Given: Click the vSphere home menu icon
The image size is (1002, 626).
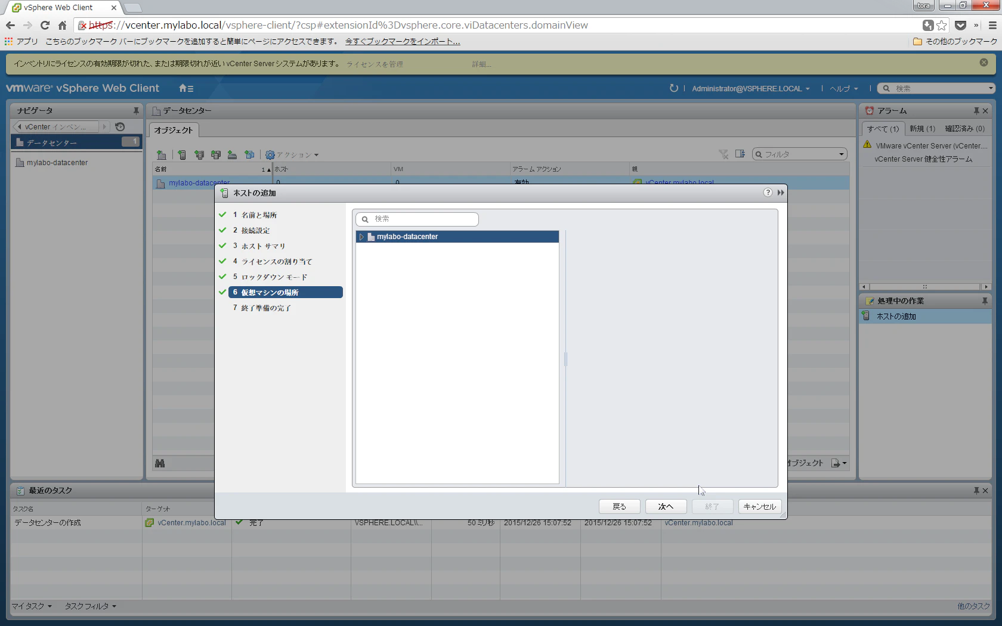Looking at the screenshot, I should [186, 88].
